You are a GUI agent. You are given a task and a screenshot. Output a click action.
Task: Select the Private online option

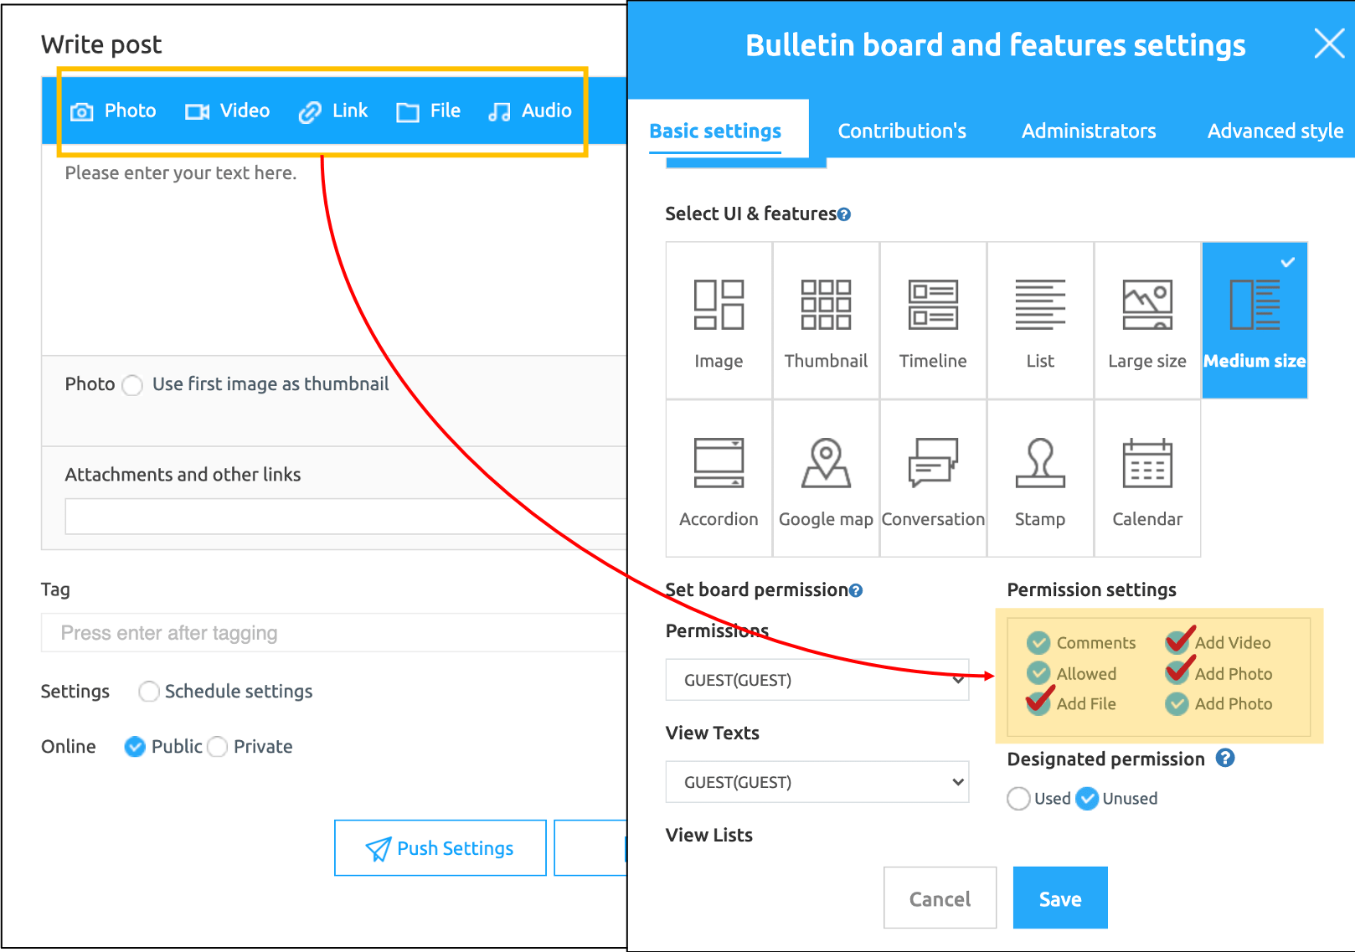(x=218, y=747)
